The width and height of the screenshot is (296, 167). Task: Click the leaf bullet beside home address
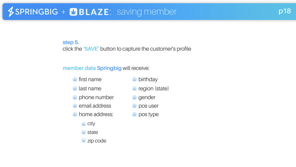pos(75,115)
